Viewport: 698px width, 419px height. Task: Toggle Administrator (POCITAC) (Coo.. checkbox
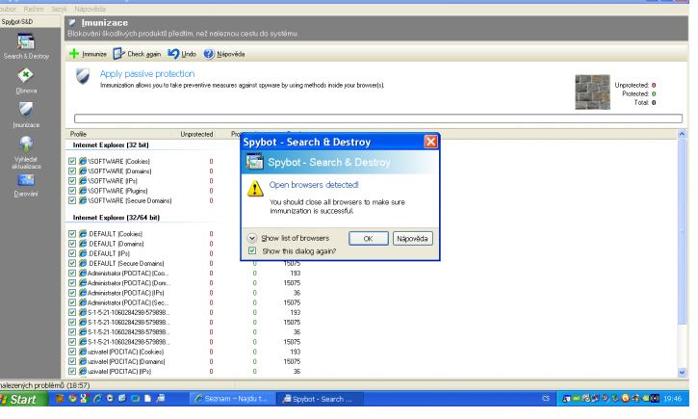(x=72, y=273)
